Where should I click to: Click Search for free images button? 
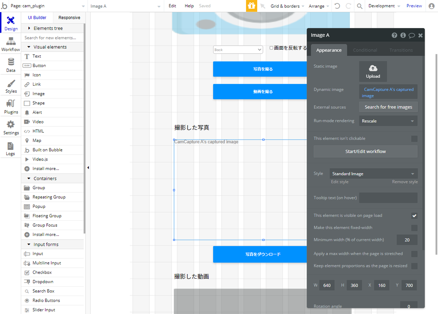[x=388, y=107]
